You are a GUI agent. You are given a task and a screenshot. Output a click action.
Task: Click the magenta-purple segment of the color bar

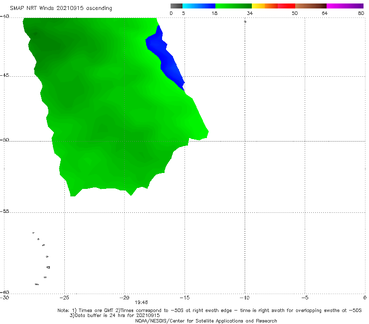(345, 6)
